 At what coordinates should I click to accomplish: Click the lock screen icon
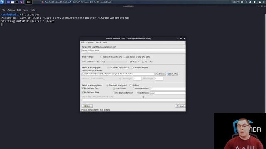coord(260,2)
